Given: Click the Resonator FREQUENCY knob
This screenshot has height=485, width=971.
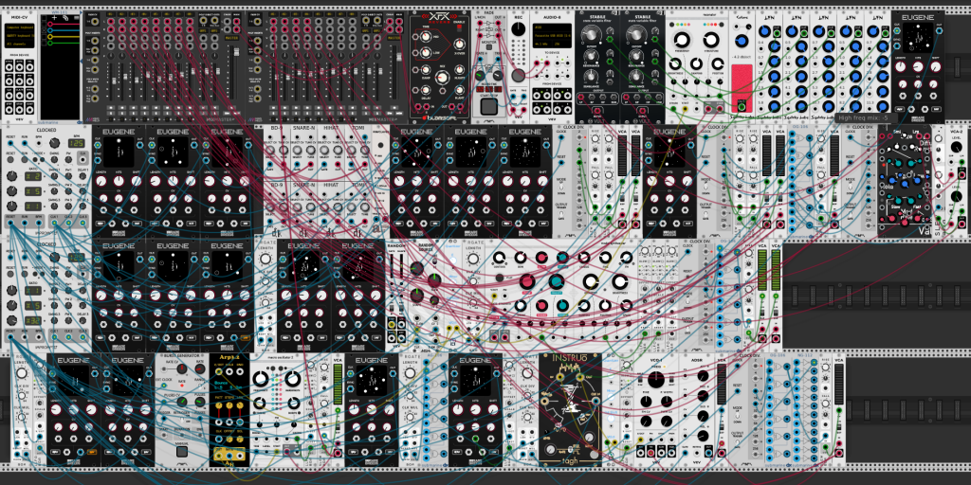Looking at the screenshot, I should click(x=682, y=40).
